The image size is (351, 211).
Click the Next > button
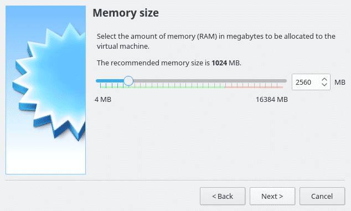pyautogui.click(x=272, y=196)
